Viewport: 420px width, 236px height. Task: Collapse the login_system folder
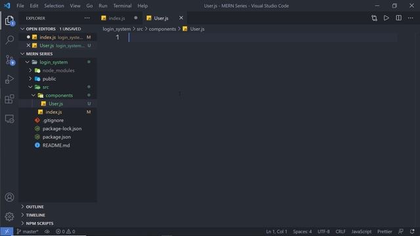[28, 62]
